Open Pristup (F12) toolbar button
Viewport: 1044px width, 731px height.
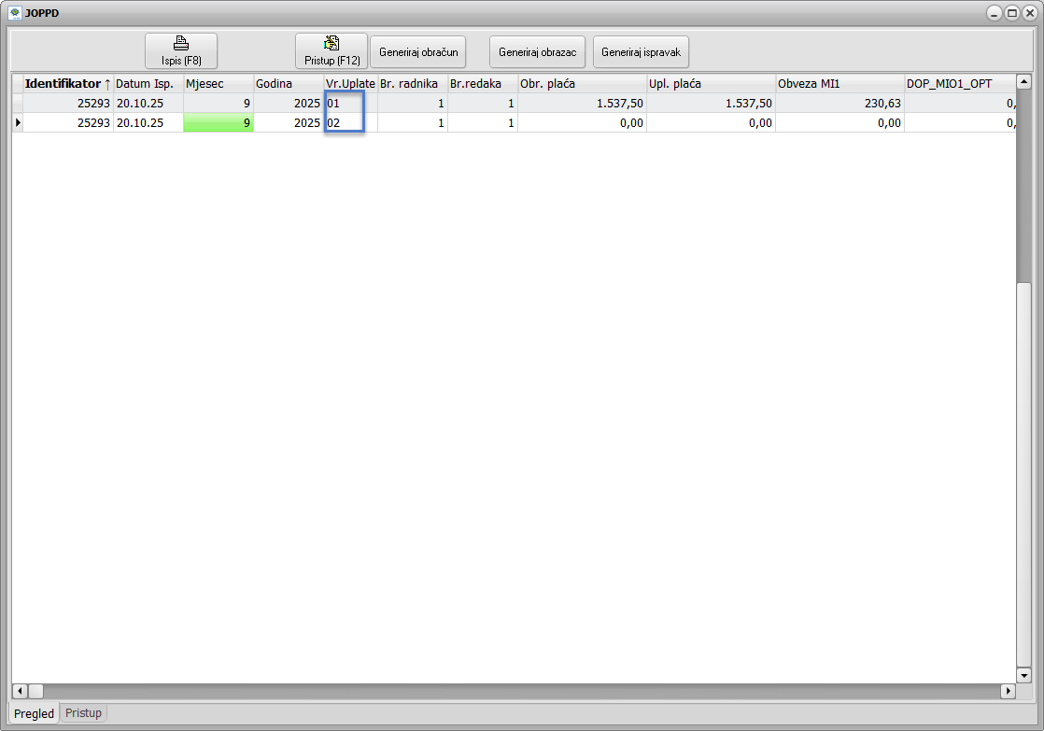(332, 51)
